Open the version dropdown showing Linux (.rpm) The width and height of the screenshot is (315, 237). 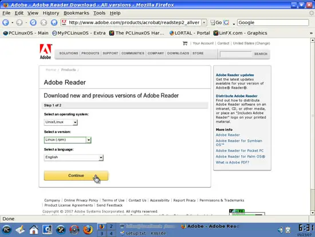click(x=68, y=140)
